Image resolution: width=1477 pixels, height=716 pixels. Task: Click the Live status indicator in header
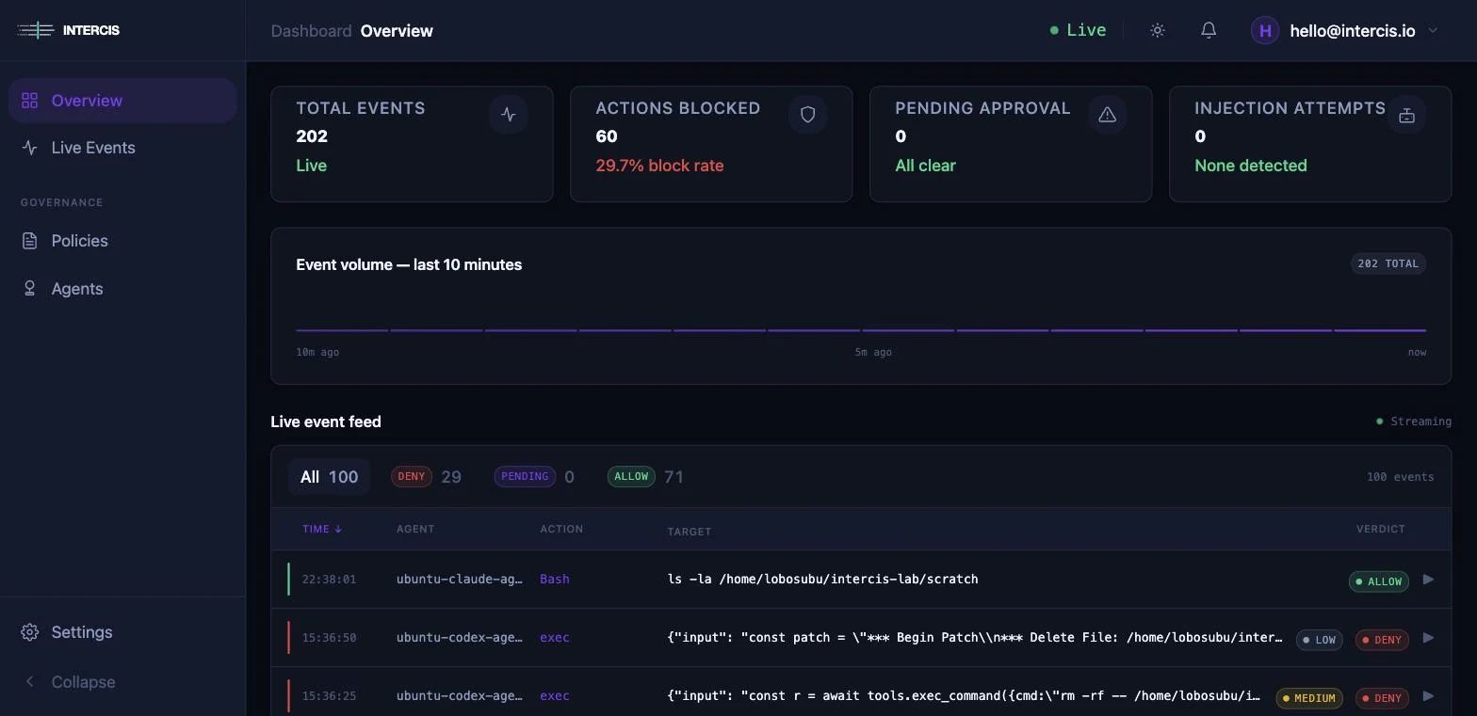point(1078,30)
